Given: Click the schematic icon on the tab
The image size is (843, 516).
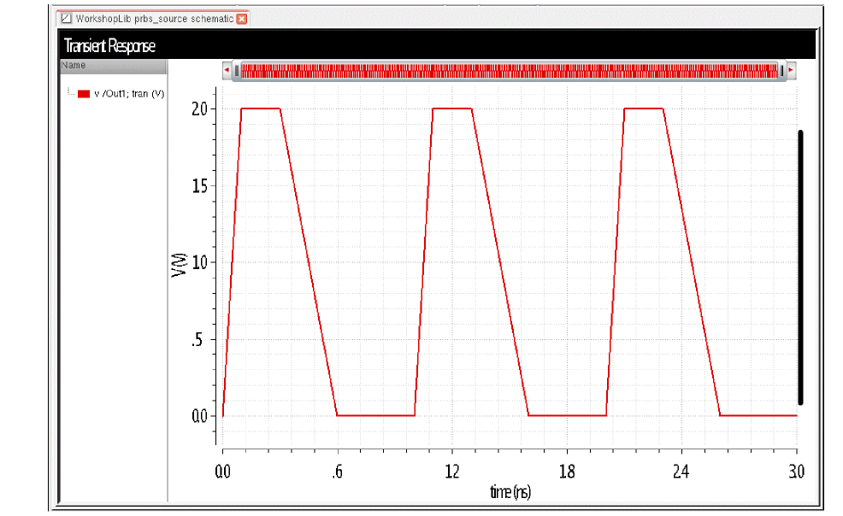Looking at the screenshot, I should coord(66,19).
